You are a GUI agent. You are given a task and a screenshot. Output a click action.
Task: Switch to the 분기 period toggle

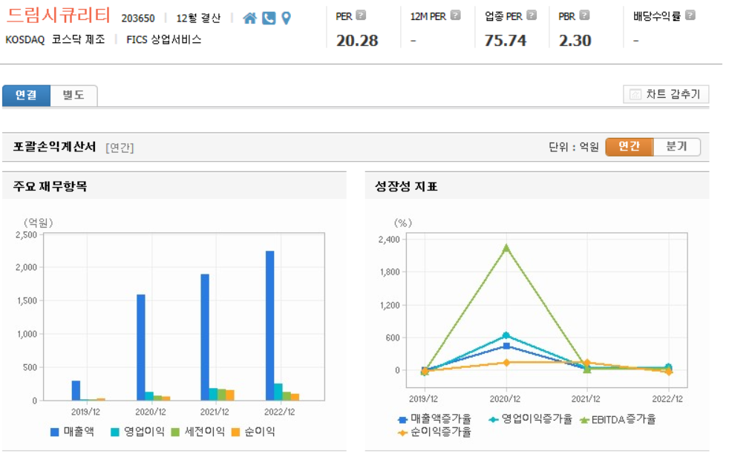click(676, 147)
